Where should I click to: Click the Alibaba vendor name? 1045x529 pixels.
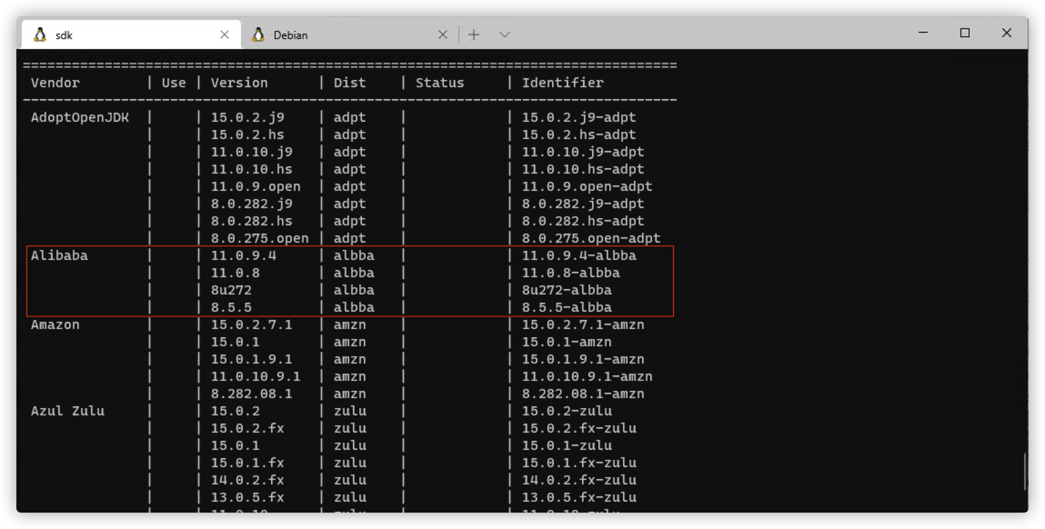pos(59,255)
